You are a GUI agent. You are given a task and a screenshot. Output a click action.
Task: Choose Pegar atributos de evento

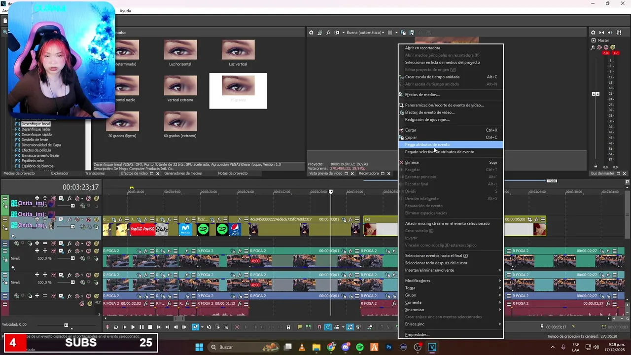click(x=451, y=144)
